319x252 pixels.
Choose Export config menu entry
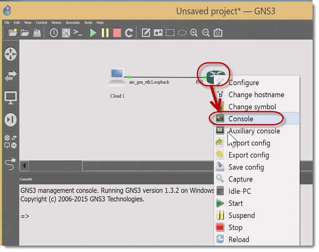(257, 155)
